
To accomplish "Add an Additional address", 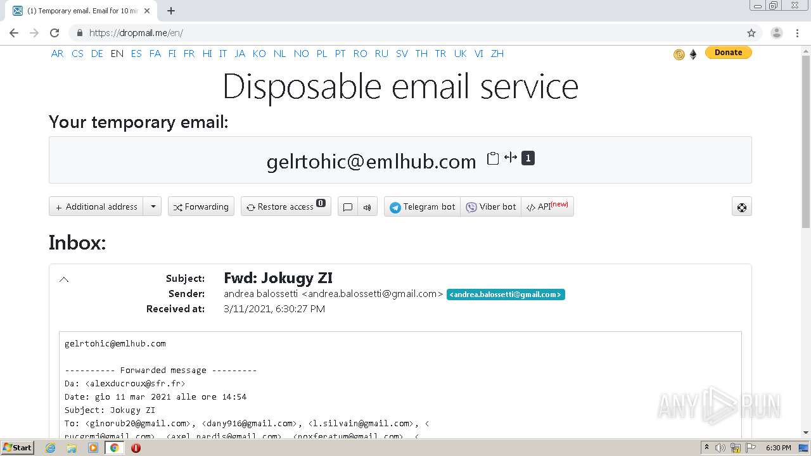I will (x=96, y=206).
